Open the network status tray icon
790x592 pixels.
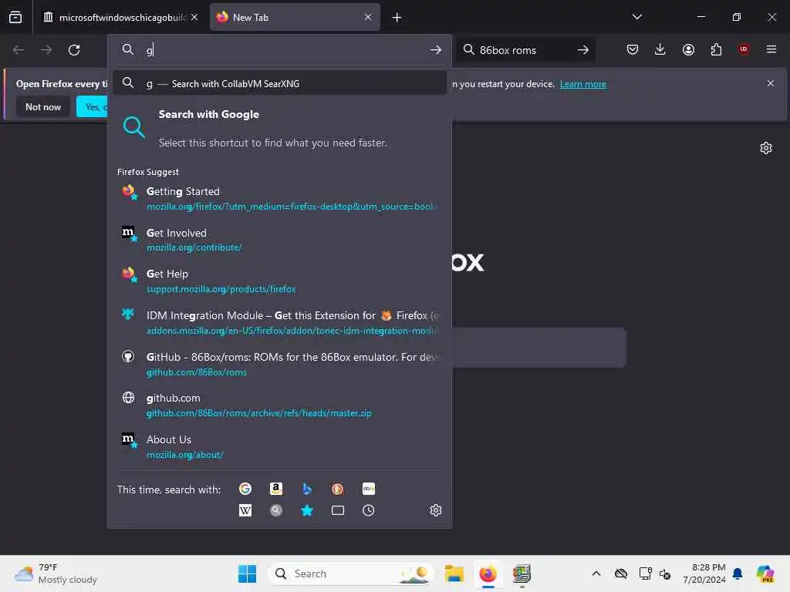point(645,573)
